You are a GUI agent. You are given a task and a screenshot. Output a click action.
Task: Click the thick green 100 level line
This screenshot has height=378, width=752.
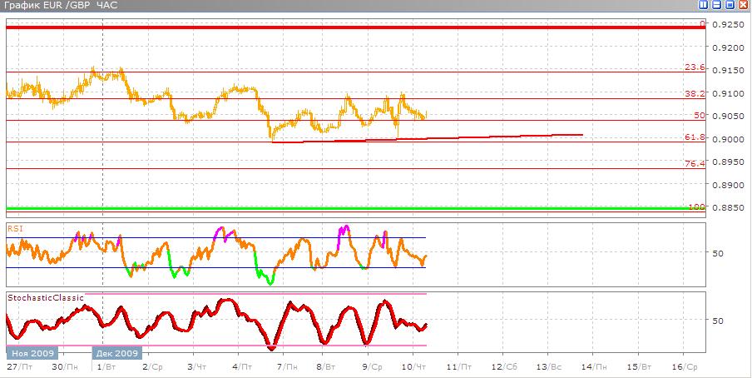pos(333,208)
